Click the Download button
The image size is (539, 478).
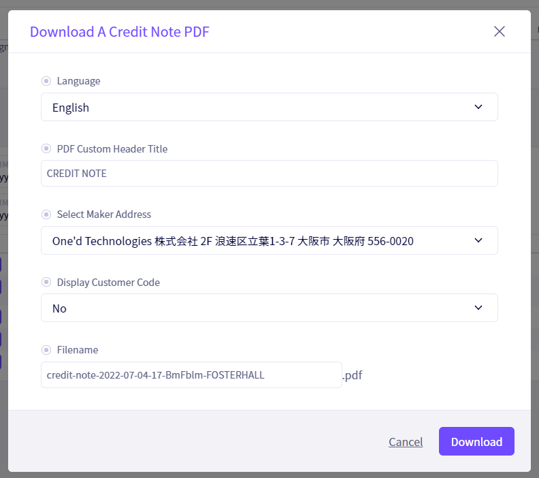476,441
